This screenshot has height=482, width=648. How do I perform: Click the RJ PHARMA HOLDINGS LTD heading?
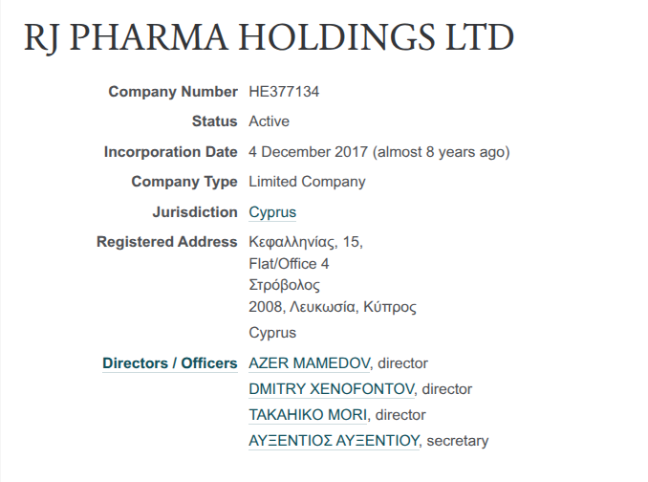pyautogui.click(x=269, y=38)
